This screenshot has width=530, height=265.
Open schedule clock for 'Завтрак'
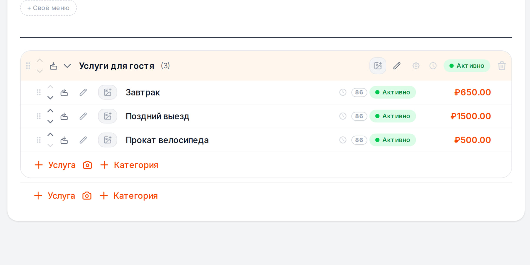(x=343, y=92)
